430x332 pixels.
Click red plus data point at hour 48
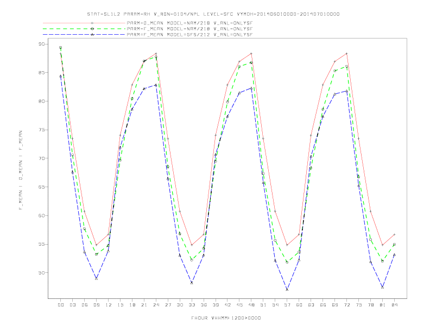tap(251, 53)
